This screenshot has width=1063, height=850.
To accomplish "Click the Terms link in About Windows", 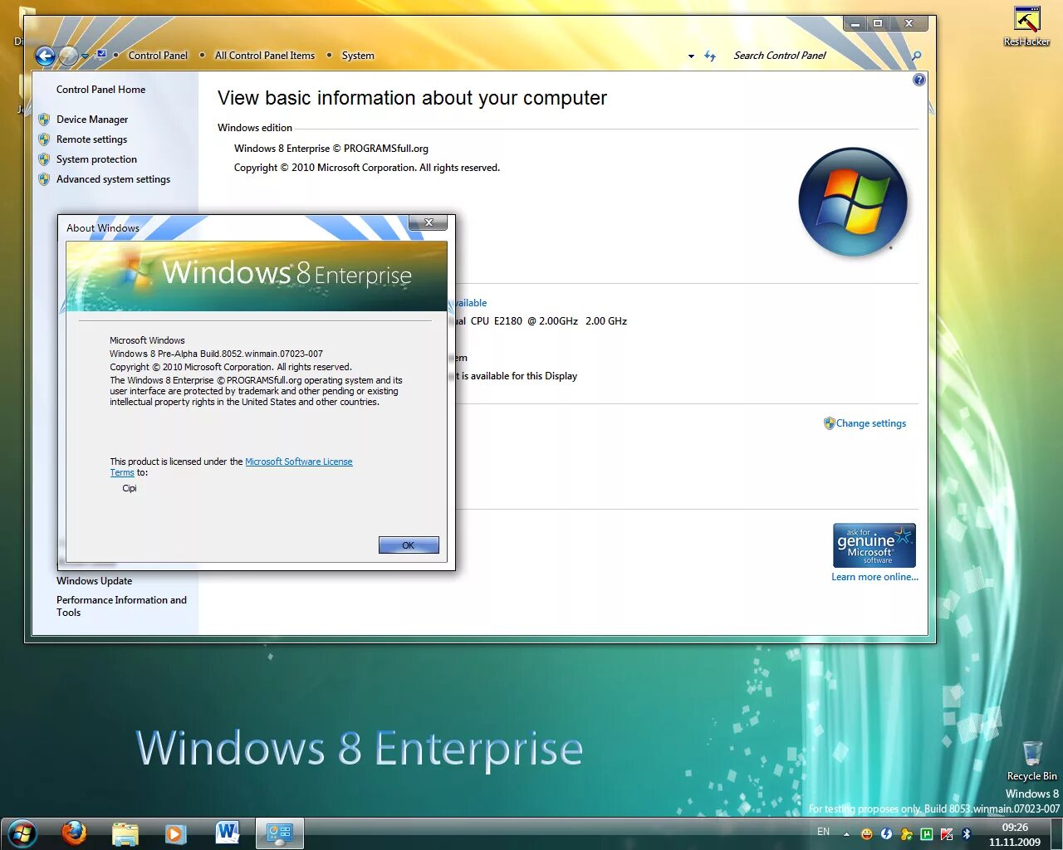I will (x=122, y=473).
